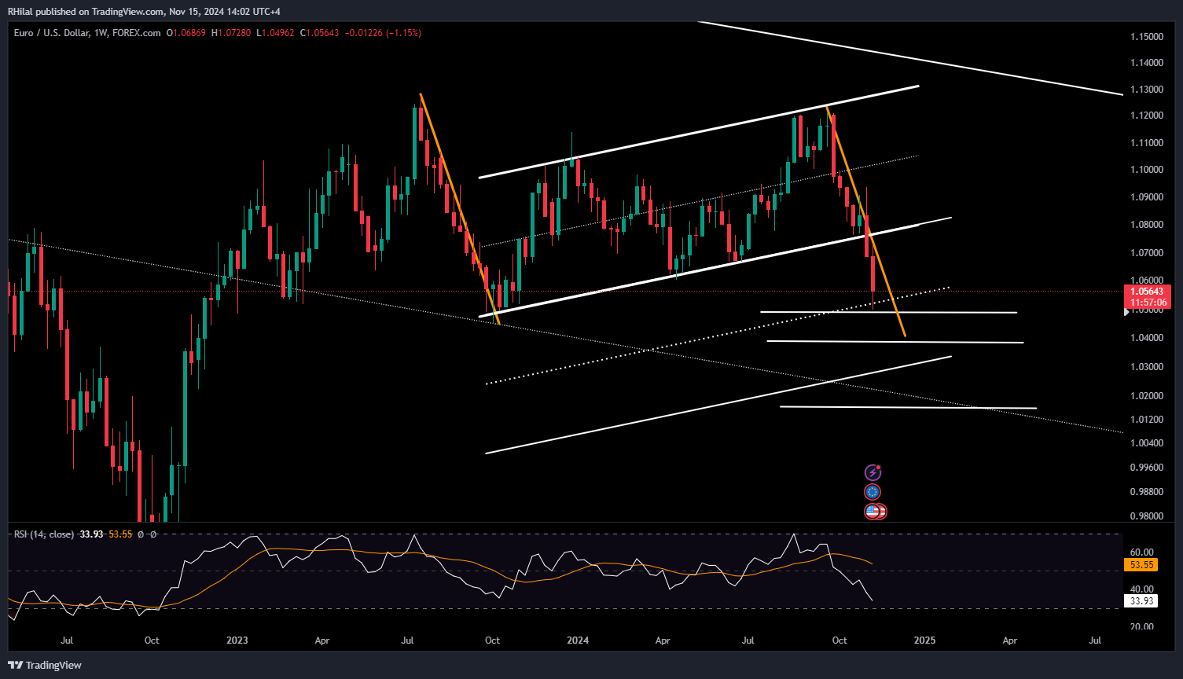Open the EU flag economic event icon
Viewport: 1183px width, 679px height.
(873, 492)
